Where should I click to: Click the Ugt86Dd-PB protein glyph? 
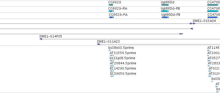point(165,17)
